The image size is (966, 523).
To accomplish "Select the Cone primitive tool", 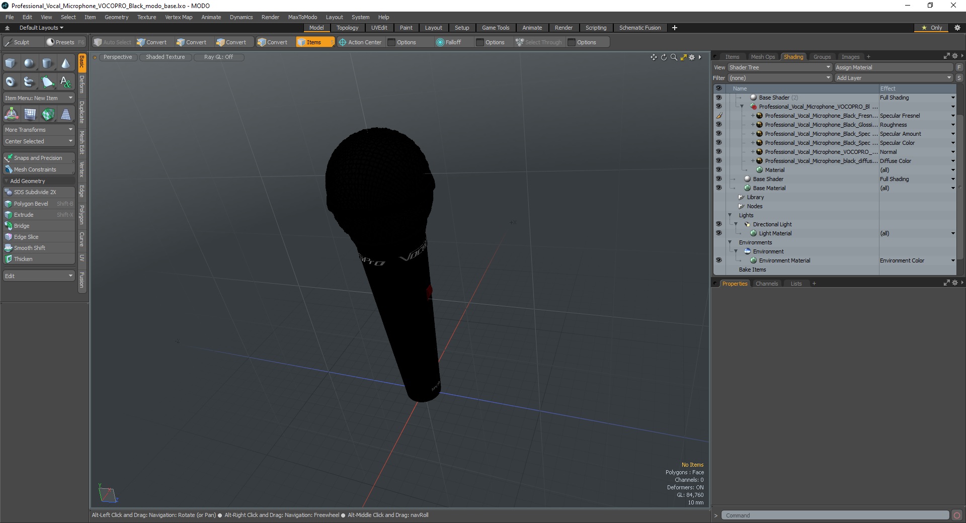I will (65, 63).
